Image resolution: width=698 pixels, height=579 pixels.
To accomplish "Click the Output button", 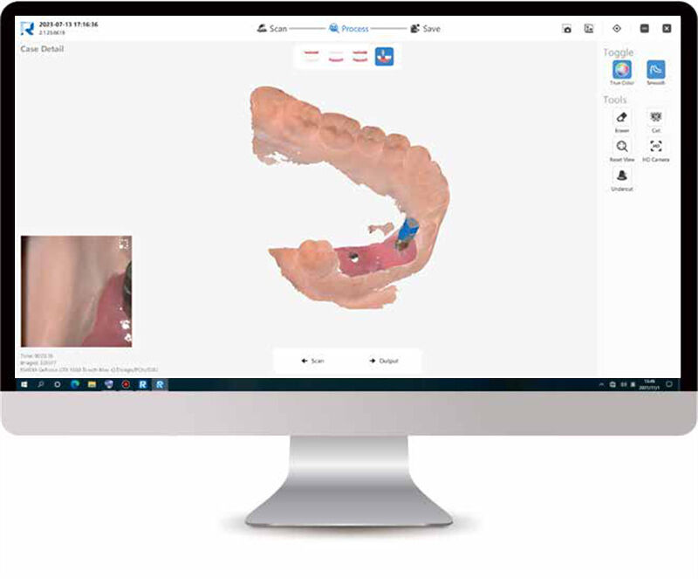I will tap(383, 360).
